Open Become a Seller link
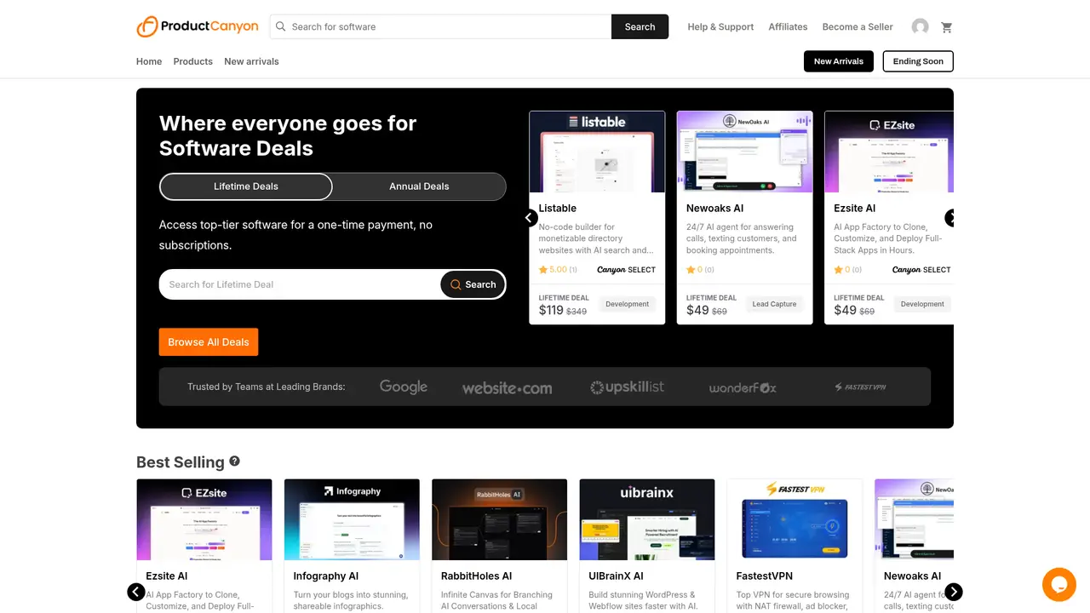1090x613 pixels. point(858,27)
